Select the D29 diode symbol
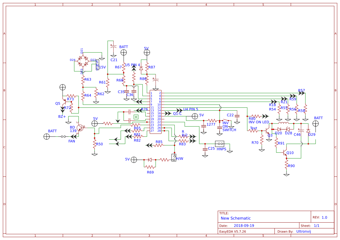The height and width of the screenshot is (240, 340). point(308,131)
